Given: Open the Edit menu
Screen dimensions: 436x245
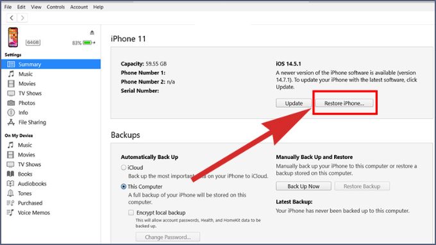Looking at the screenshot, I should point(21,7).
